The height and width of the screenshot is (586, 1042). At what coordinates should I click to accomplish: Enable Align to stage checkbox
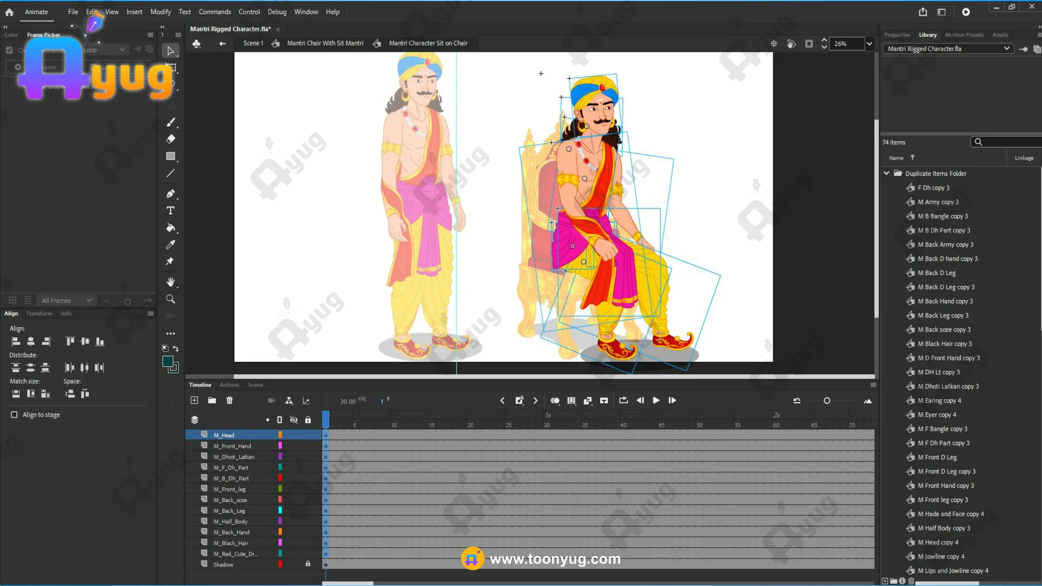14,415
